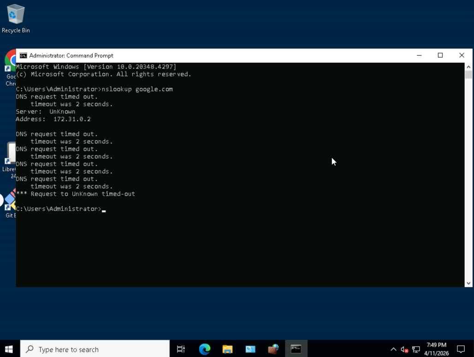
Task: Open Microsoft Edge from the taskbar
Action: [x=205, y=349]
